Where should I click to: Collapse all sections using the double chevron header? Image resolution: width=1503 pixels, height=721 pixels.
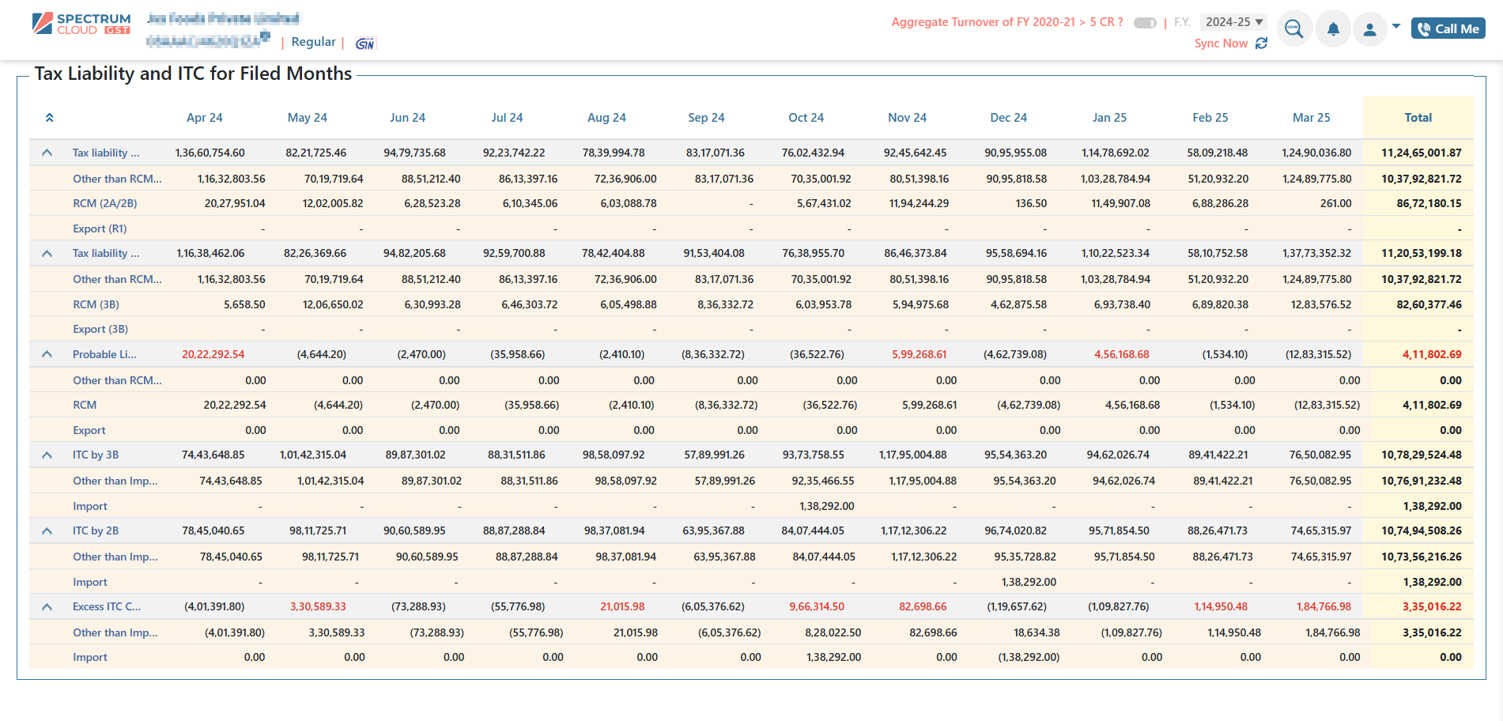click(x=49, y=116)
